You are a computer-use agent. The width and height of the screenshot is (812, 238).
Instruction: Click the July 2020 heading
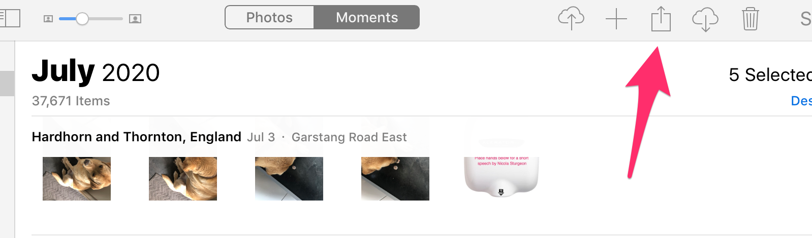tap(96, 72)
